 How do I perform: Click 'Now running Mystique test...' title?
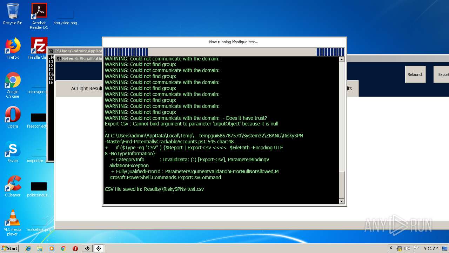[x=234, y=42]
